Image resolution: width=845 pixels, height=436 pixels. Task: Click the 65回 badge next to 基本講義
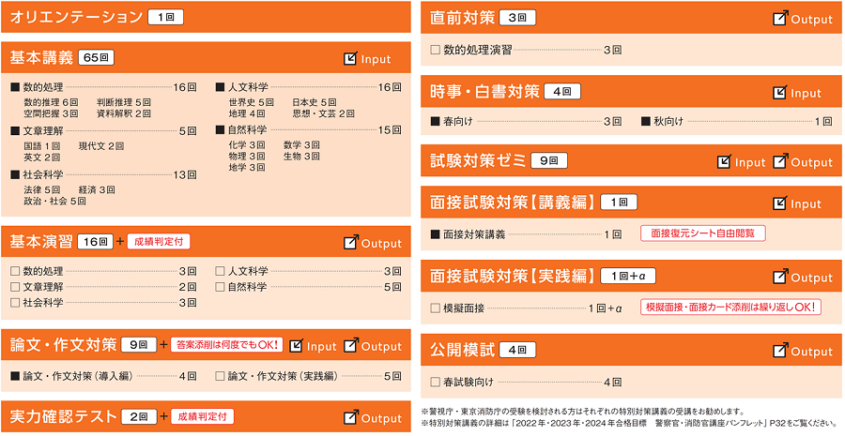[x=98, y=58]
